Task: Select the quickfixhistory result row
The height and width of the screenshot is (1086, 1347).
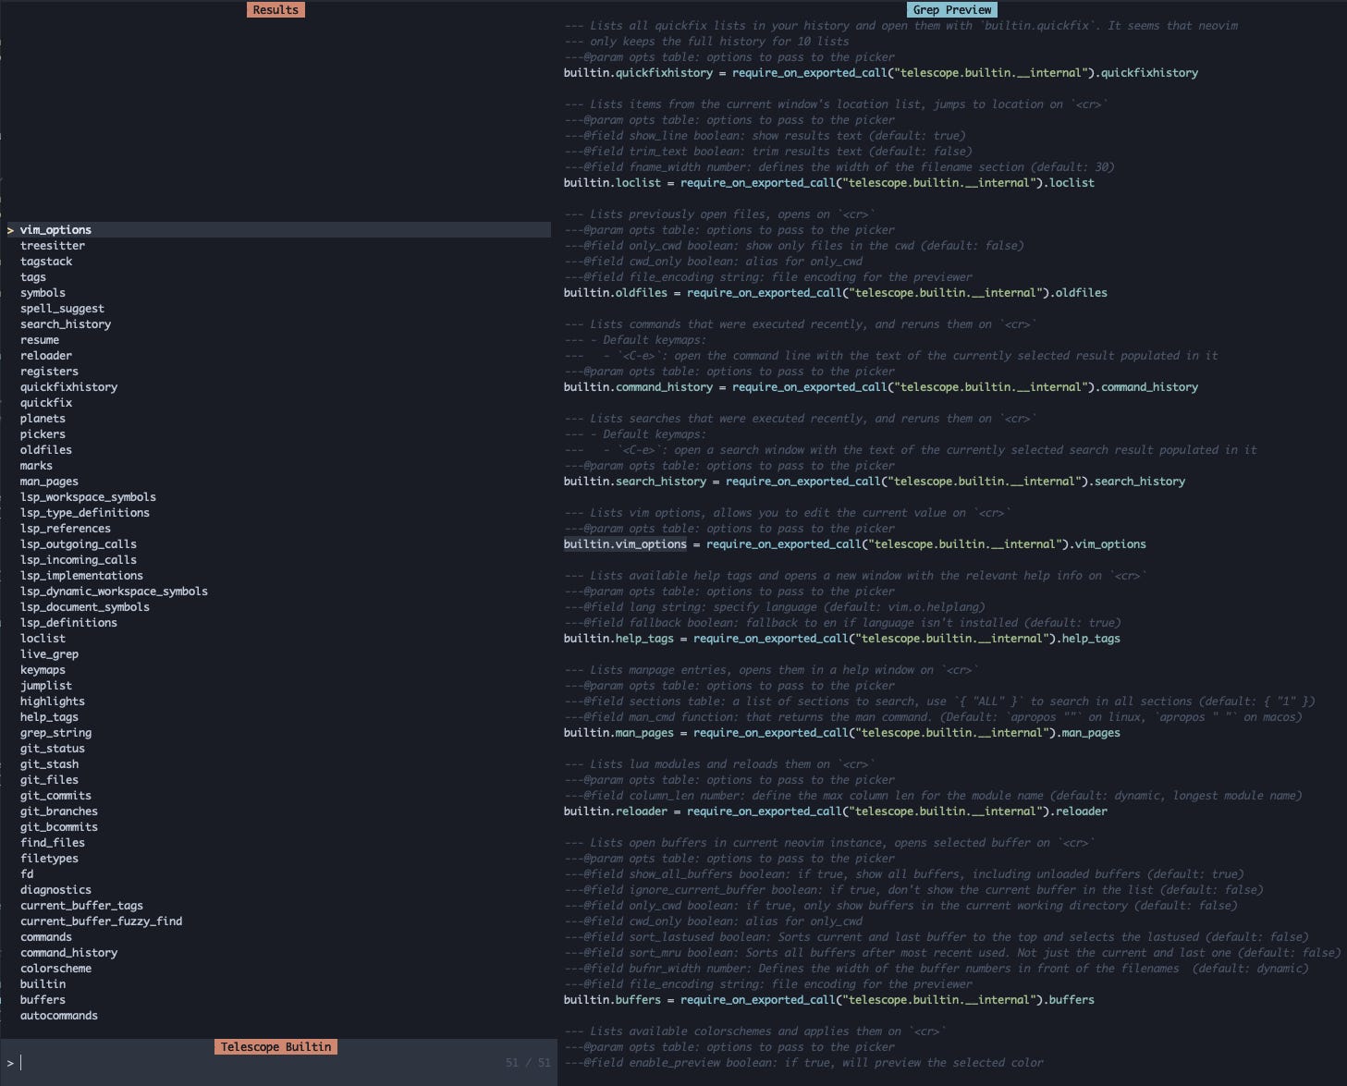Action: (68, 387)
